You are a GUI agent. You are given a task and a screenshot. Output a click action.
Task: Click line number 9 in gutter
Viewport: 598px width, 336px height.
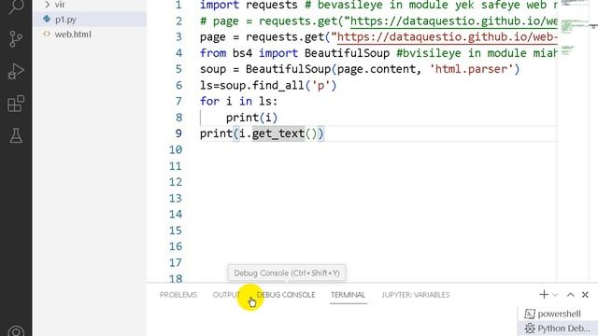(x=178, y=133)
